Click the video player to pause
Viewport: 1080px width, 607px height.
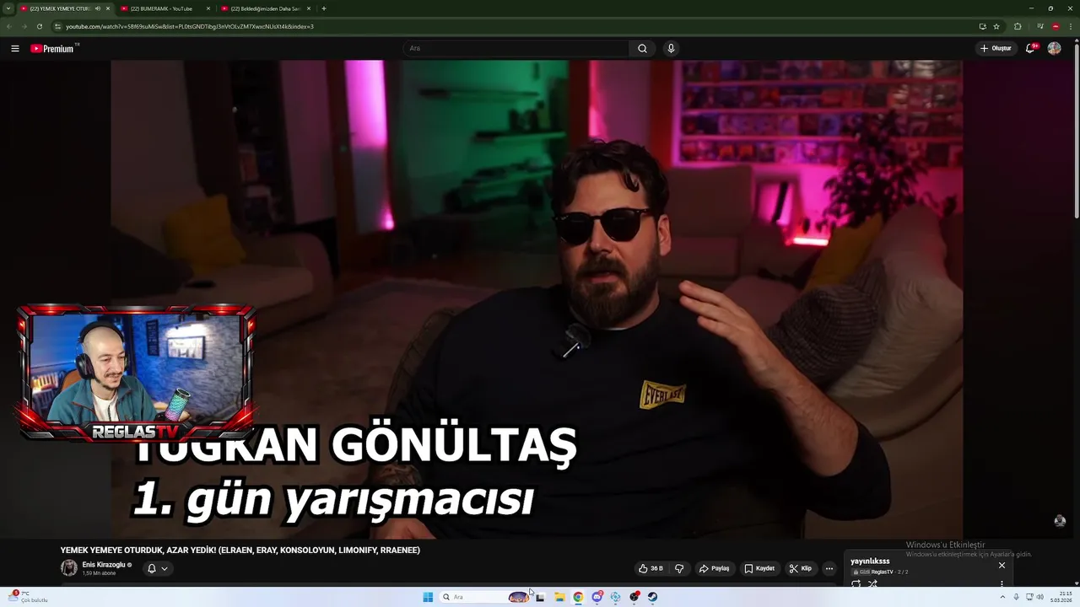(x=537, y=299)
